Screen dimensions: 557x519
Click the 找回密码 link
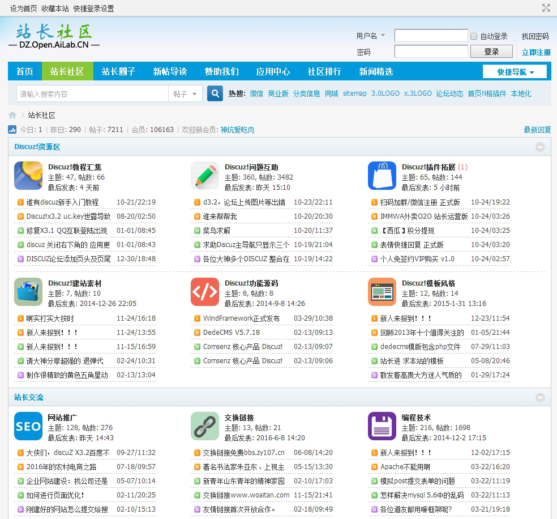coord(535,36)
